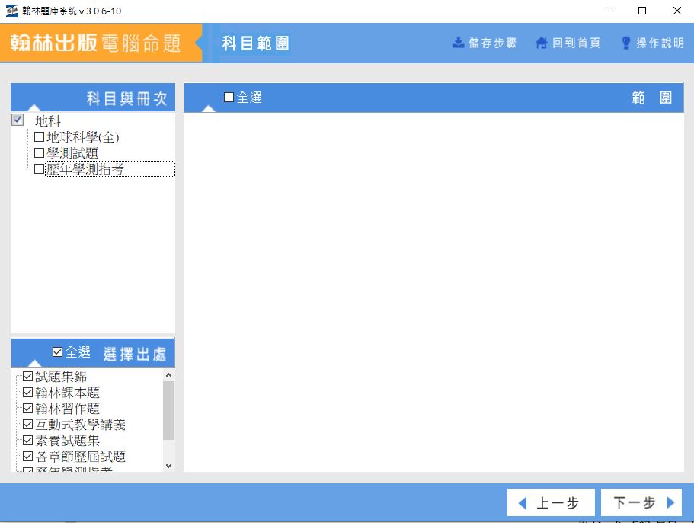Viewport: 694px width, 523px height.
Task: Check 全選 in the 範圍 header
Action: [229, 97]
